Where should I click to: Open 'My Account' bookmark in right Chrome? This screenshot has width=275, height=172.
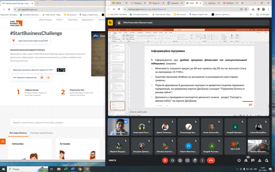coord(180,15)
